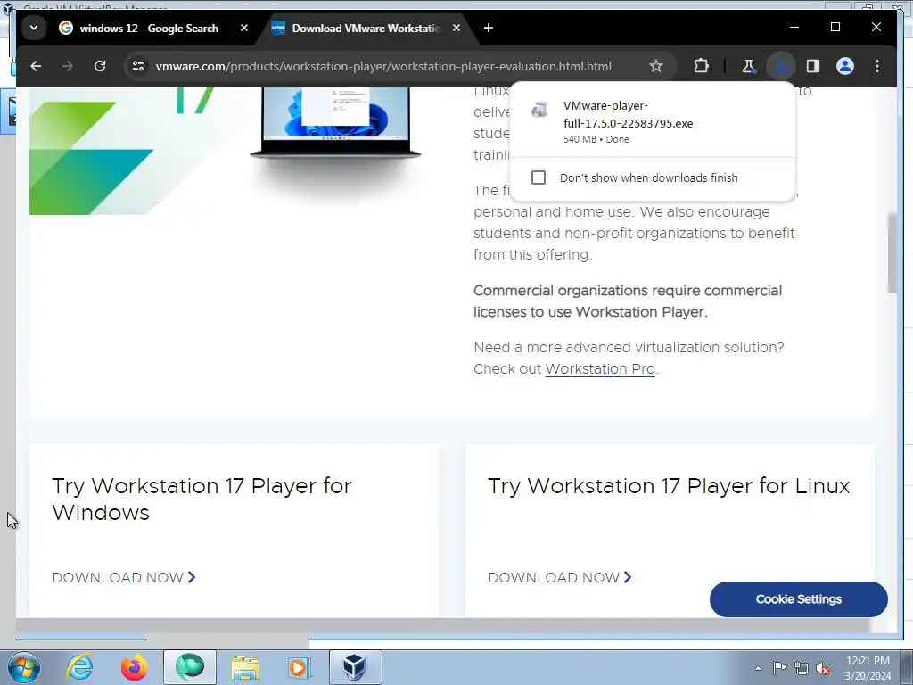Click the muted volume tray icon
Image resolution: width=913 pixels, height=685 pixels.
(823, 668)
